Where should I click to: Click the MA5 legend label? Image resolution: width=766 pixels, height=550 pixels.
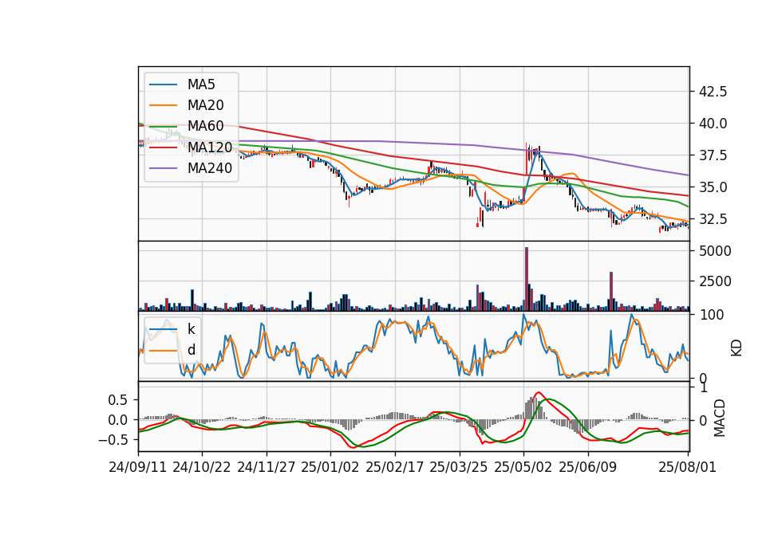(201, 84)
